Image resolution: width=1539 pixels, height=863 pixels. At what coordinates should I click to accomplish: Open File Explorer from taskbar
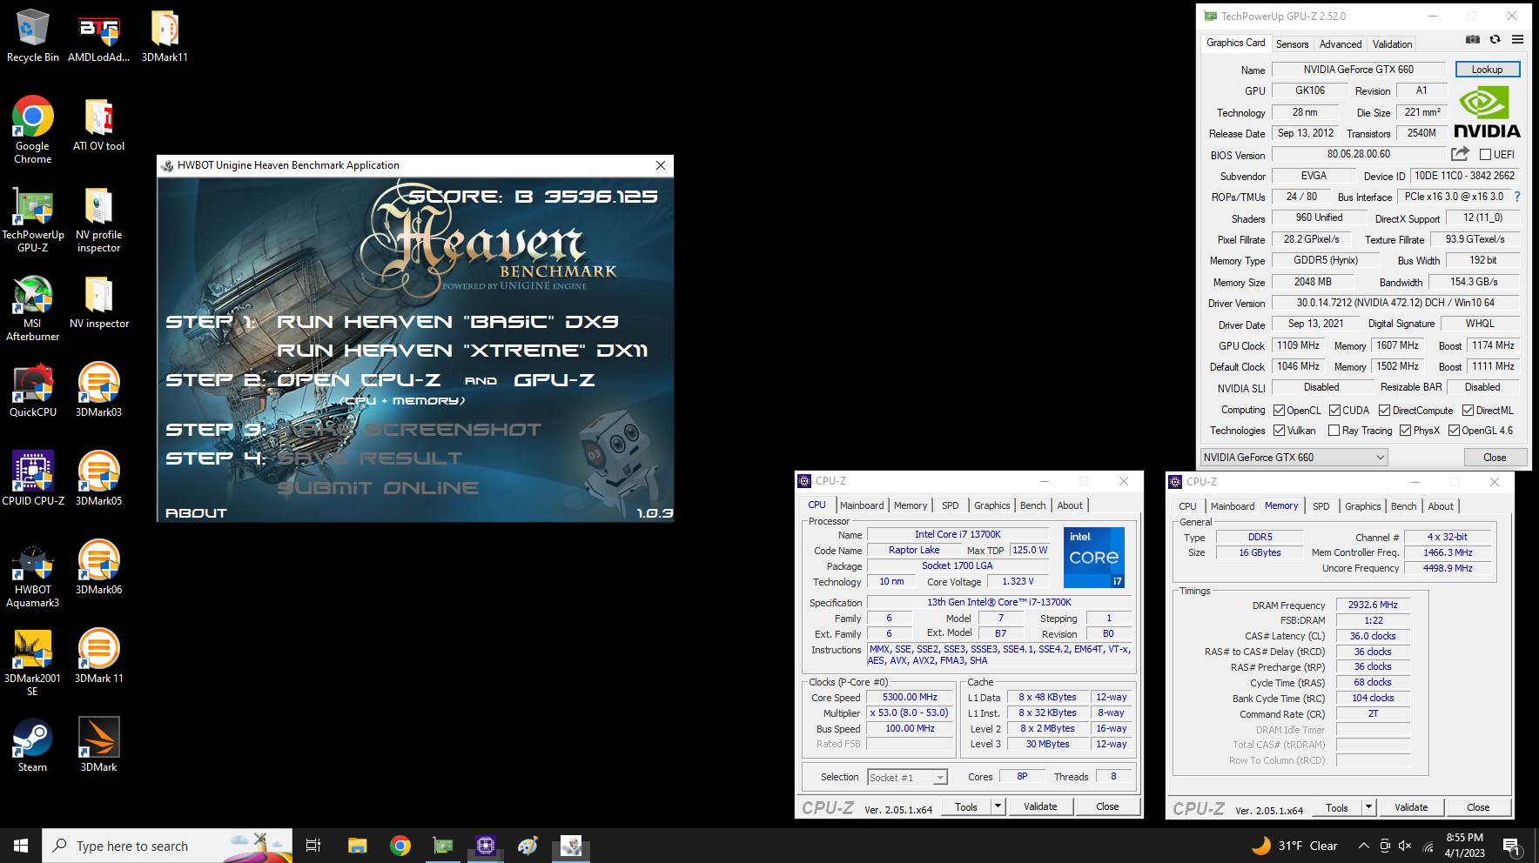pos(357,846)
